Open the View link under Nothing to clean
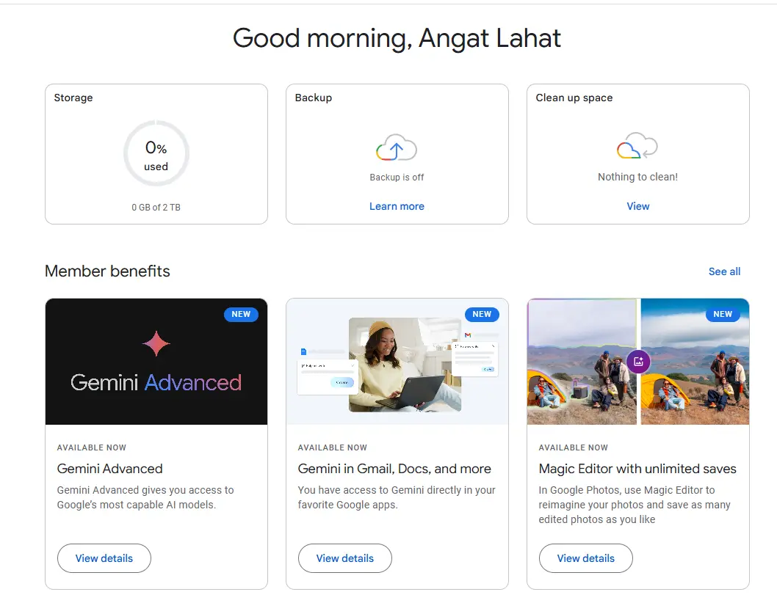The width and height of the screenshot is (777, 614). tap(637, 206)
